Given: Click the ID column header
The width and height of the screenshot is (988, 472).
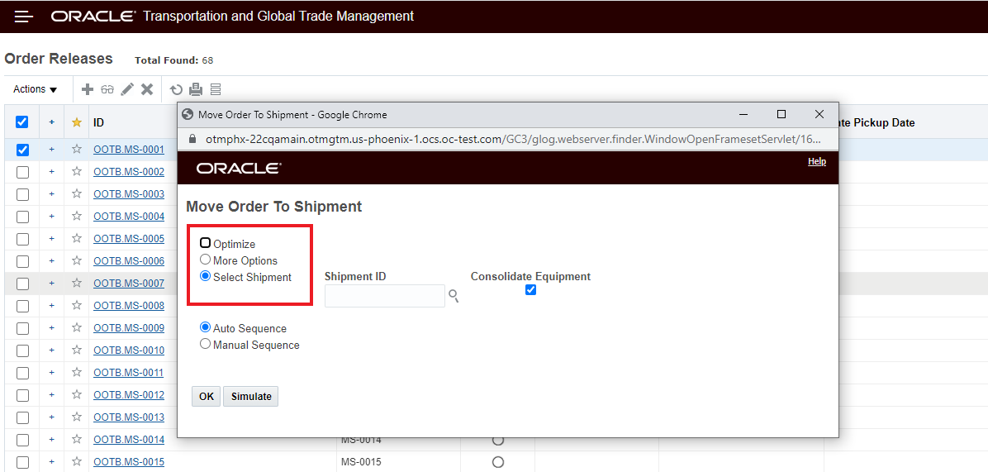Looking at the screenshot, I should pyautogui.click(x=98, y=122).
